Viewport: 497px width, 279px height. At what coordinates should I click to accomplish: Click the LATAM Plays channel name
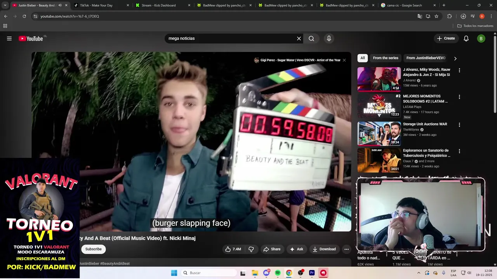[412, 107]
